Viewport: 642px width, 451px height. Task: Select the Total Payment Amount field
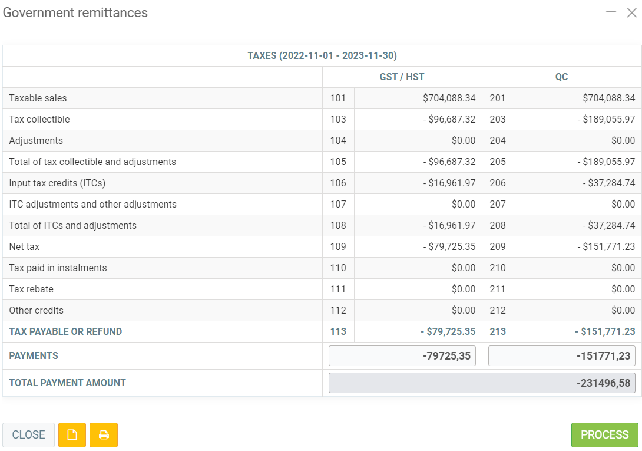(482, 383)
